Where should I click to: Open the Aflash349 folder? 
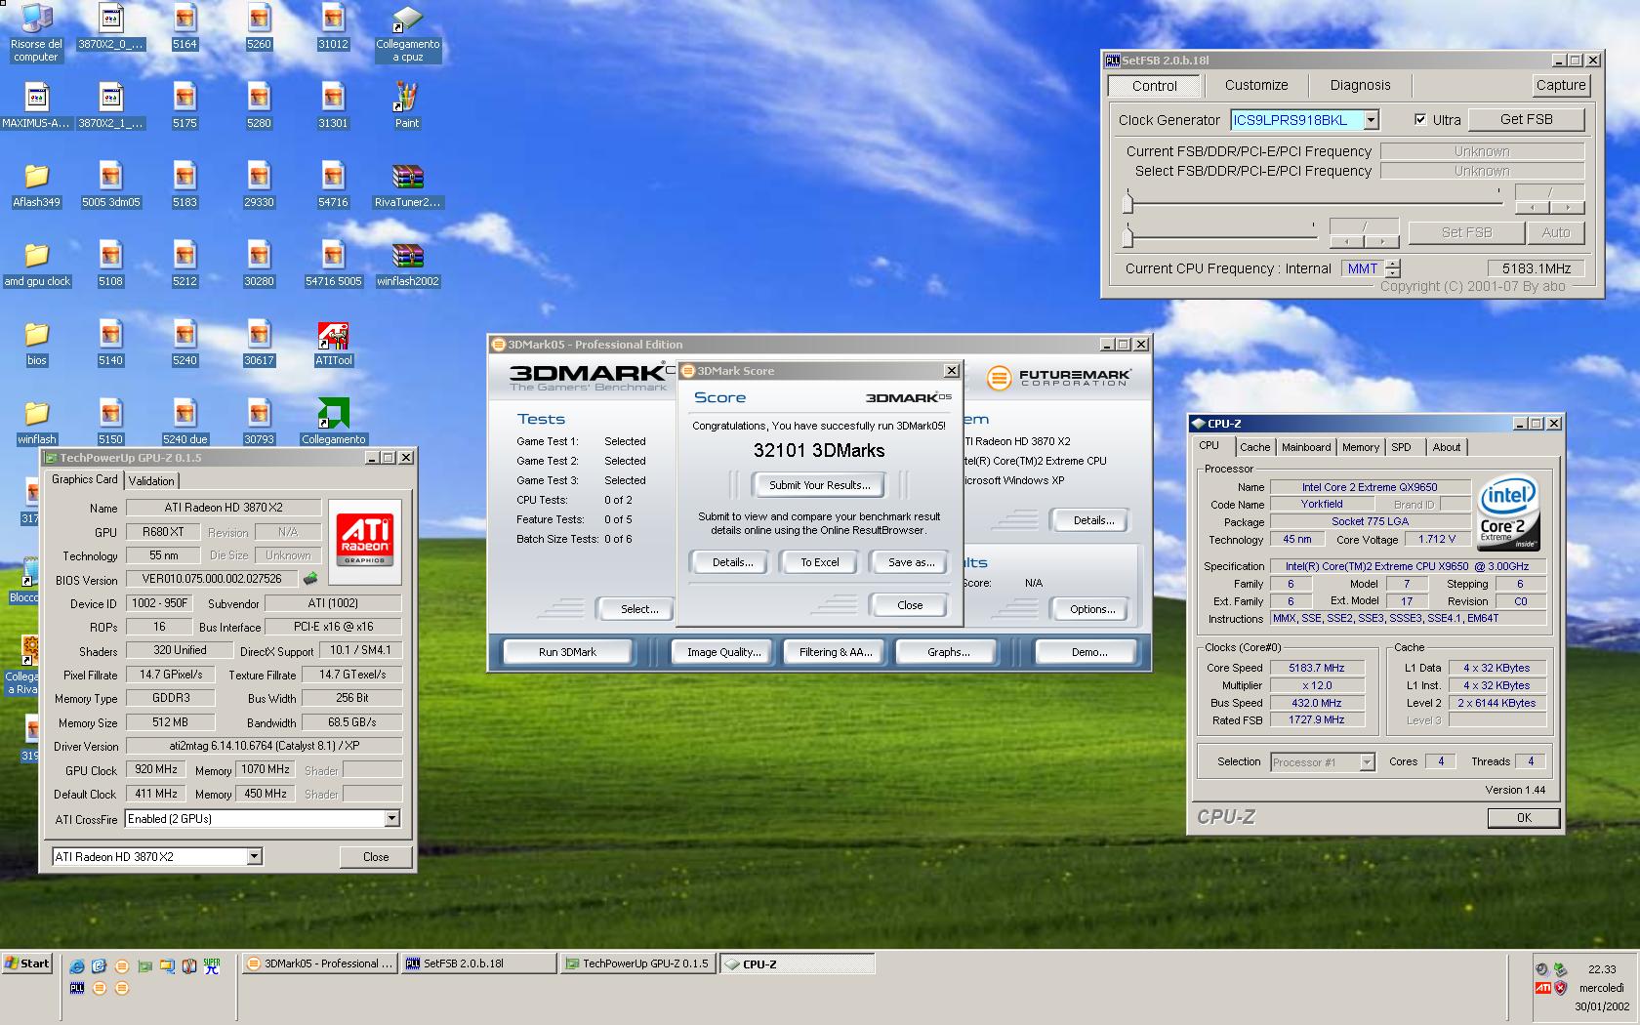[x=36, y=184]
